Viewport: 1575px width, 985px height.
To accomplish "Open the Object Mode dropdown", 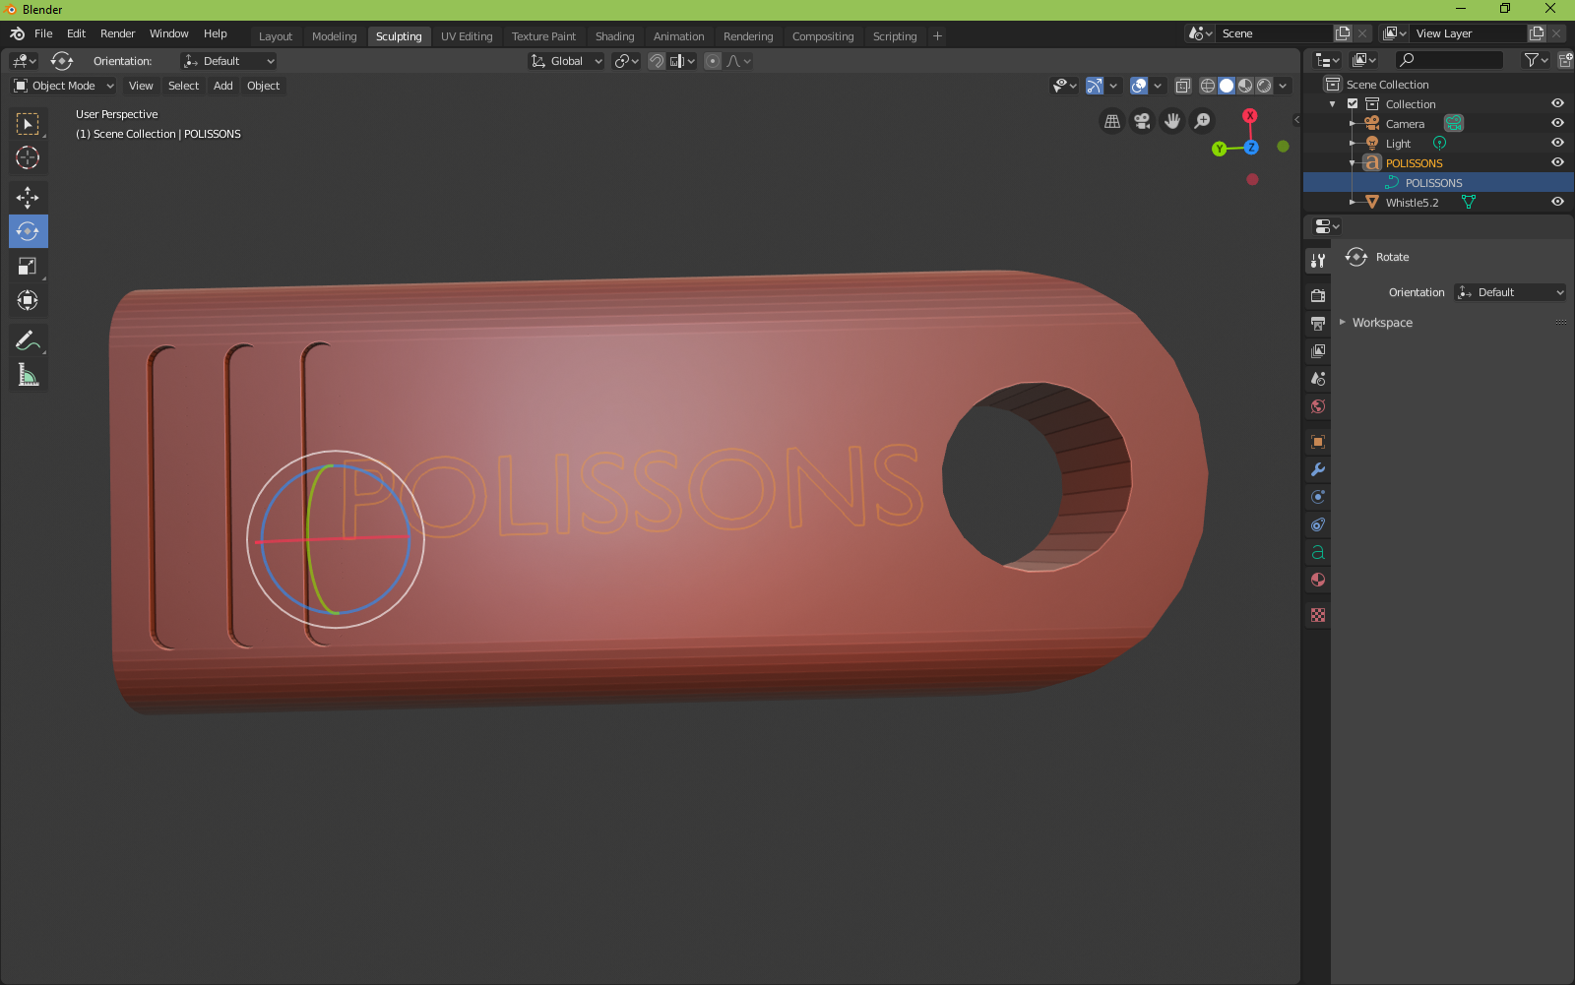I will click(63, 86).
